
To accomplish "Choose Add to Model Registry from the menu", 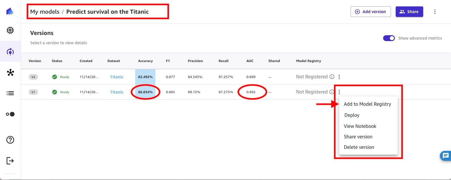I will [367, 104].
